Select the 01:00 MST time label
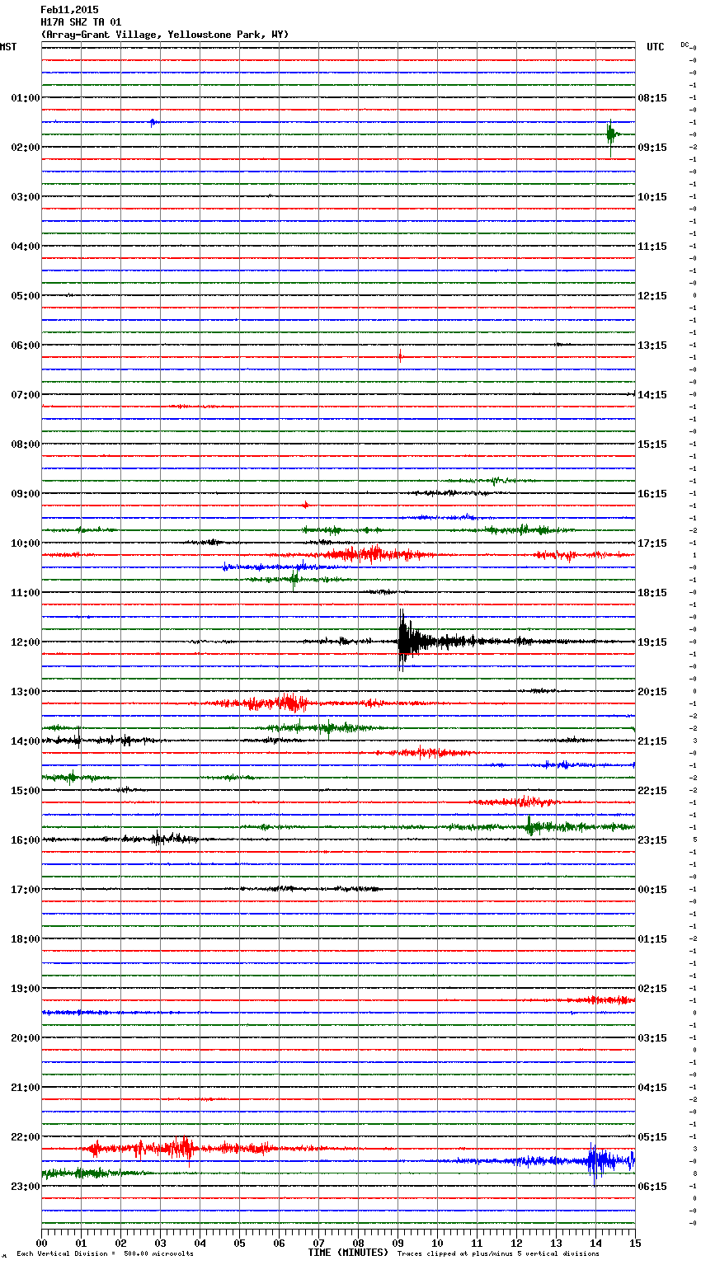 [x=26, y=98]
